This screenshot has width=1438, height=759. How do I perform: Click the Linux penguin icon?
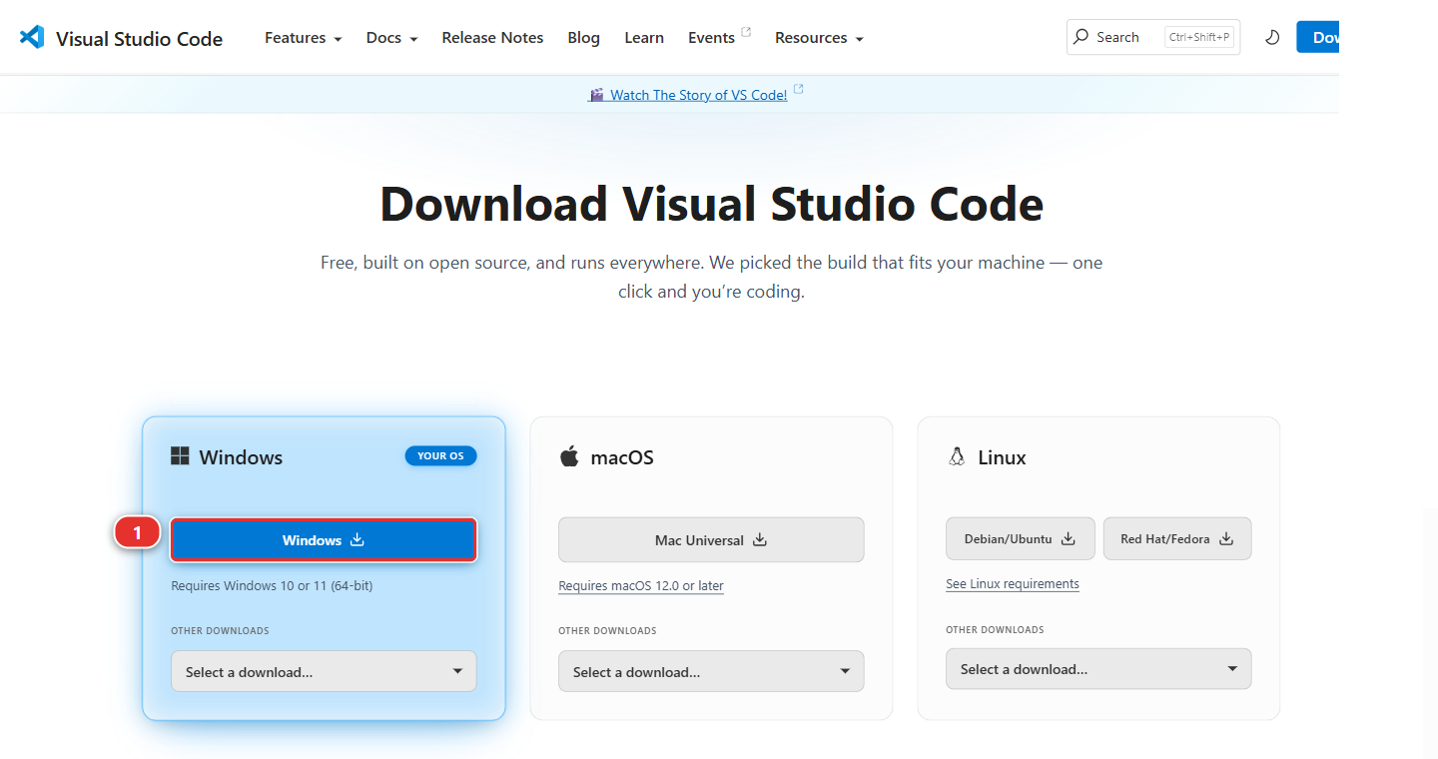pos(957,456)
